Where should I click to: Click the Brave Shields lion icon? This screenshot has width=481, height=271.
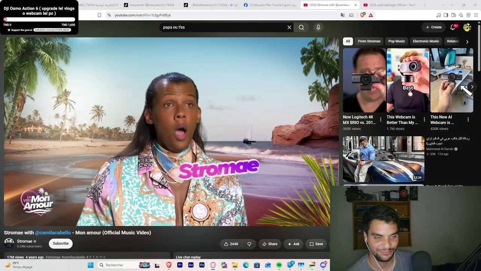click(363, 15)
